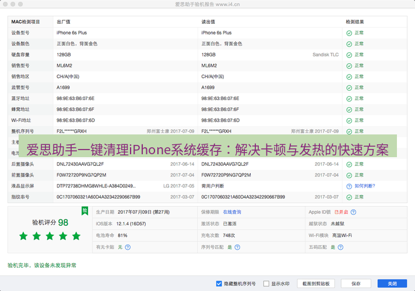Image resolution: width=415 pixels, height=291 pixels.
Task: Click green check icon in 蜂窝地址 row
Action: tap(349, 109)
